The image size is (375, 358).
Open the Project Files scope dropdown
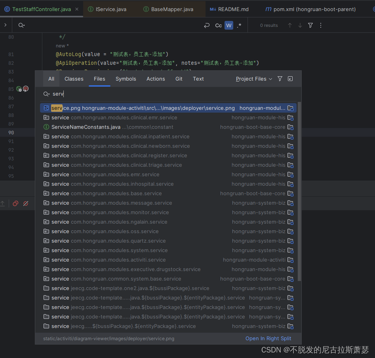tap(254, 79)
